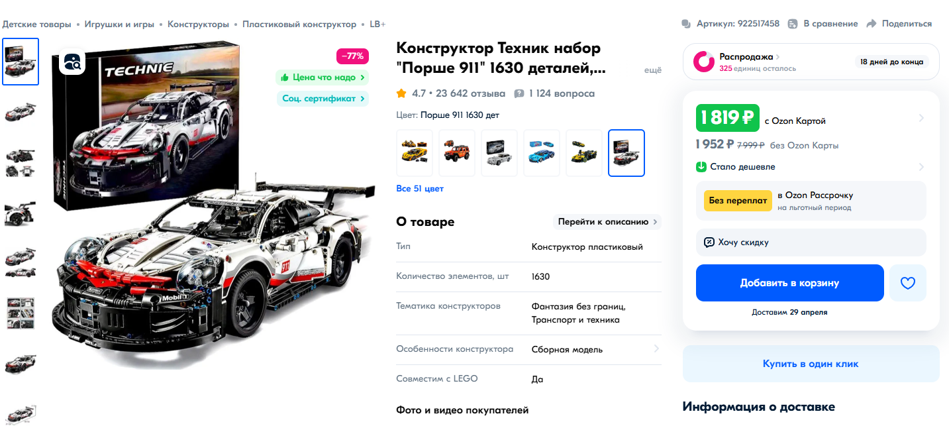Image resolution: width=949 pixels, height=426 pixels.
Task: Click Купить в один клик button
Action: [x=811, y=364]
